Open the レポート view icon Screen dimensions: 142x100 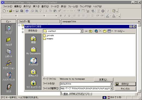(x=9, y=53)
